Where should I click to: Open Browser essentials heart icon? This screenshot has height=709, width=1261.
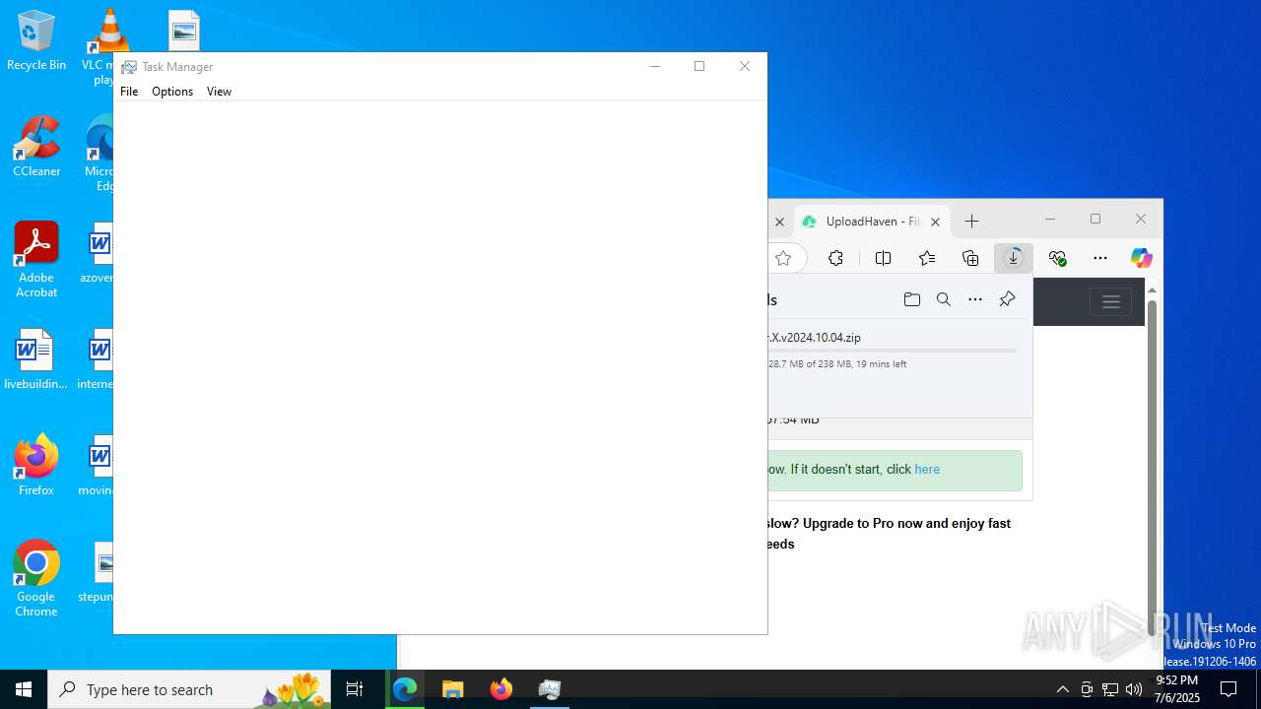coord(1058,258)
